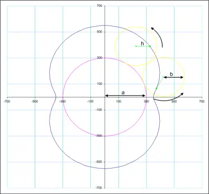The height and width of the screenshot is (194, 209).
Task: Click the -100 label on the vertical axis
Action: [99, 110]
